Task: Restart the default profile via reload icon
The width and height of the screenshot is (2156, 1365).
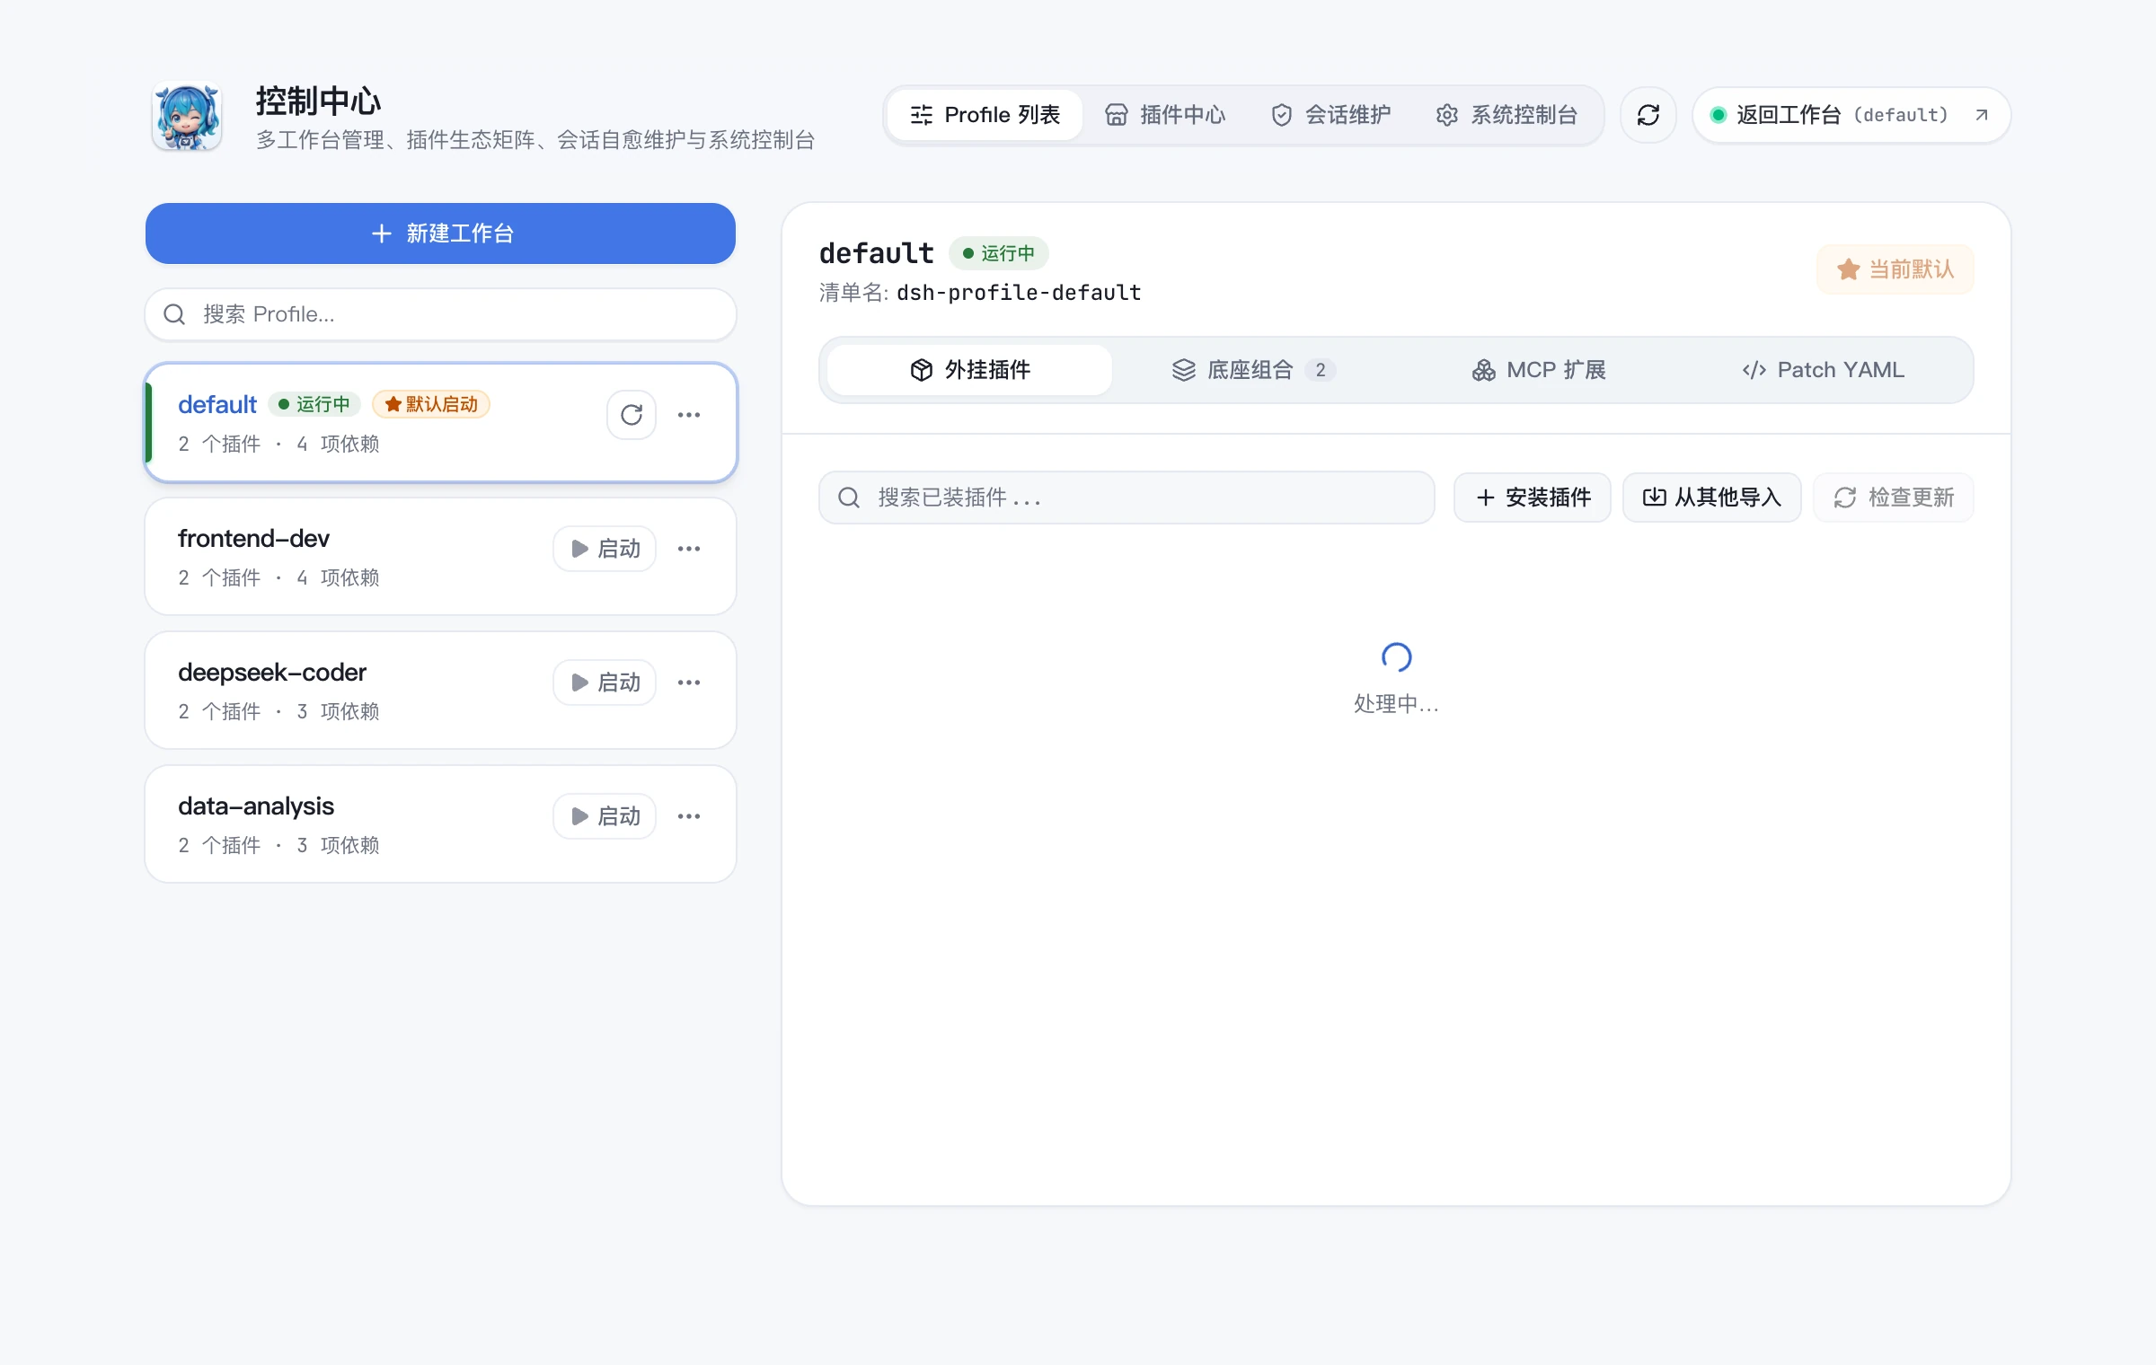Action: [x=632, y=415]
